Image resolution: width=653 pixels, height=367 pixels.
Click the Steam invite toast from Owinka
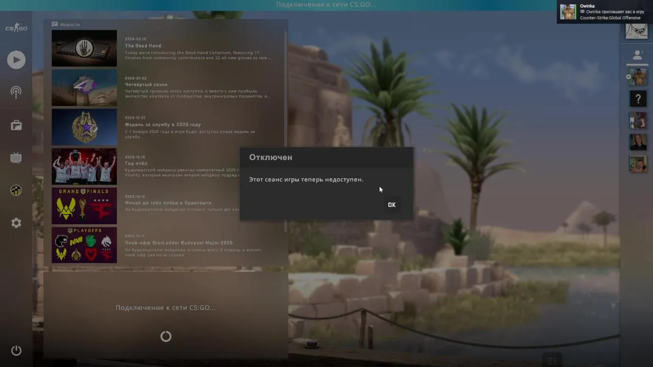[x=605, y=12]
